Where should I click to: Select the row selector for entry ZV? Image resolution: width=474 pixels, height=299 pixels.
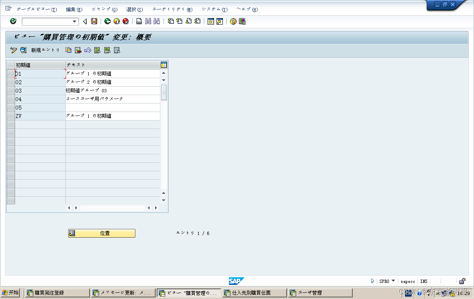click(10, 116)
